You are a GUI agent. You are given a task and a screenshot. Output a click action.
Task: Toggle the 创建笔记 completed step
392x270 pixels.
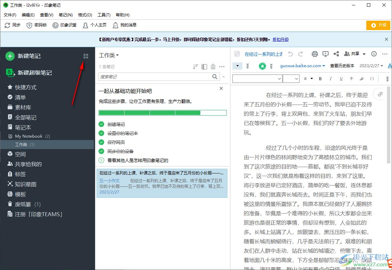101,124
